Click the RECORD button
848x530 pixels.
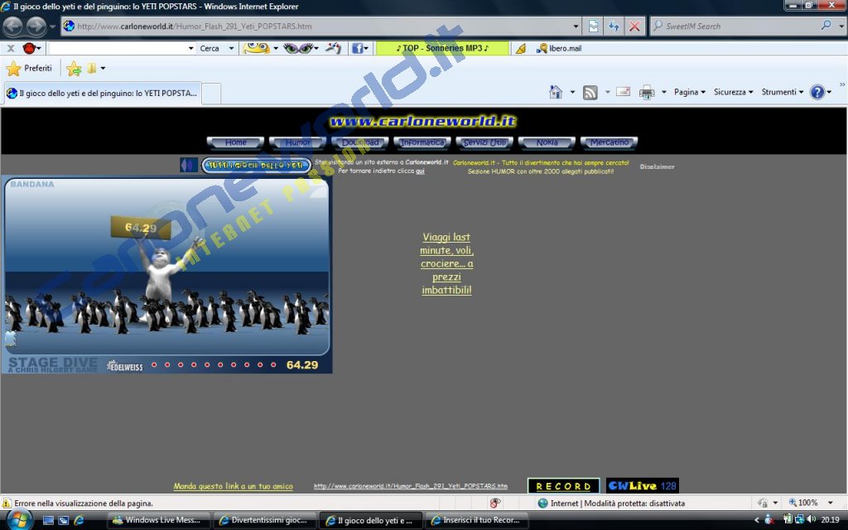563,485
